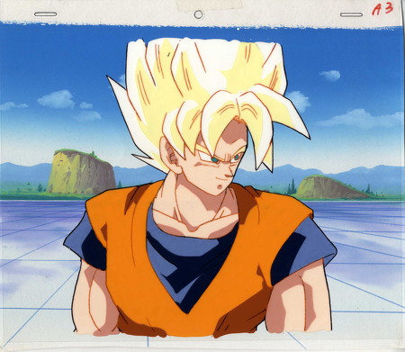
Task: Click the round center peg hole
Action: 198,14
